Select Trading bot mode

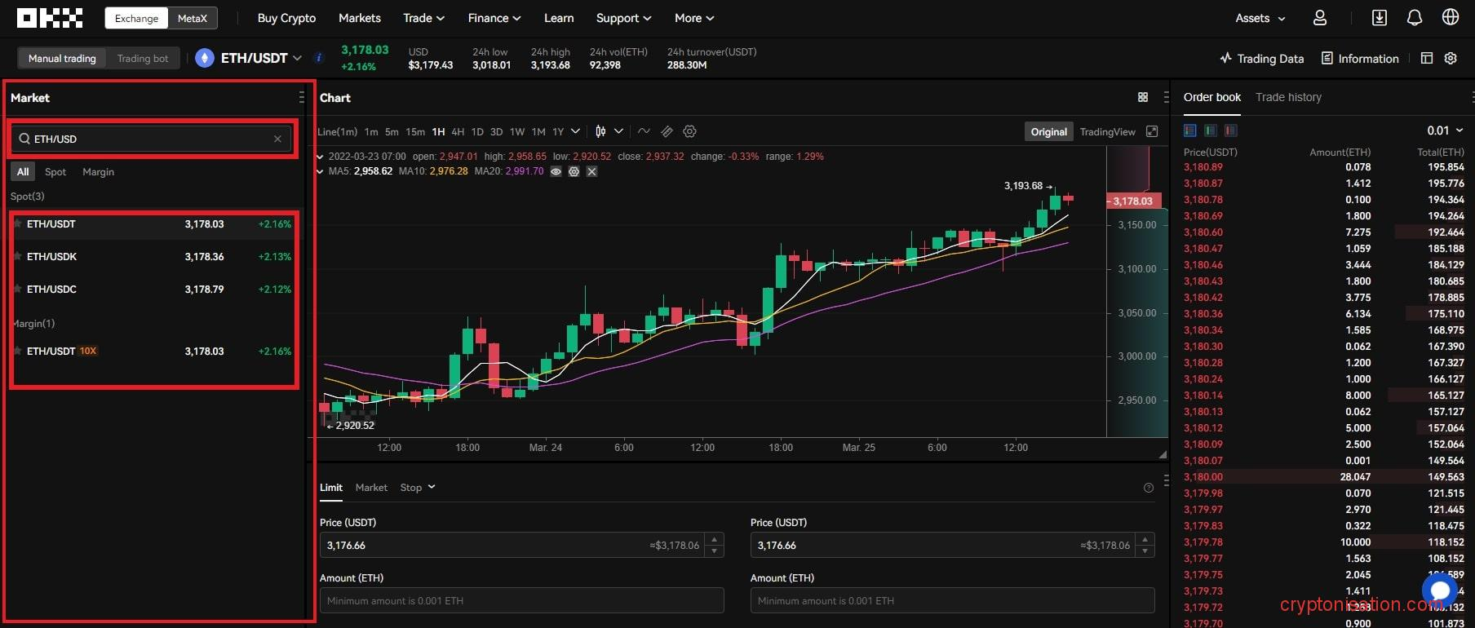pyautogui.click(x=143, y=58)
